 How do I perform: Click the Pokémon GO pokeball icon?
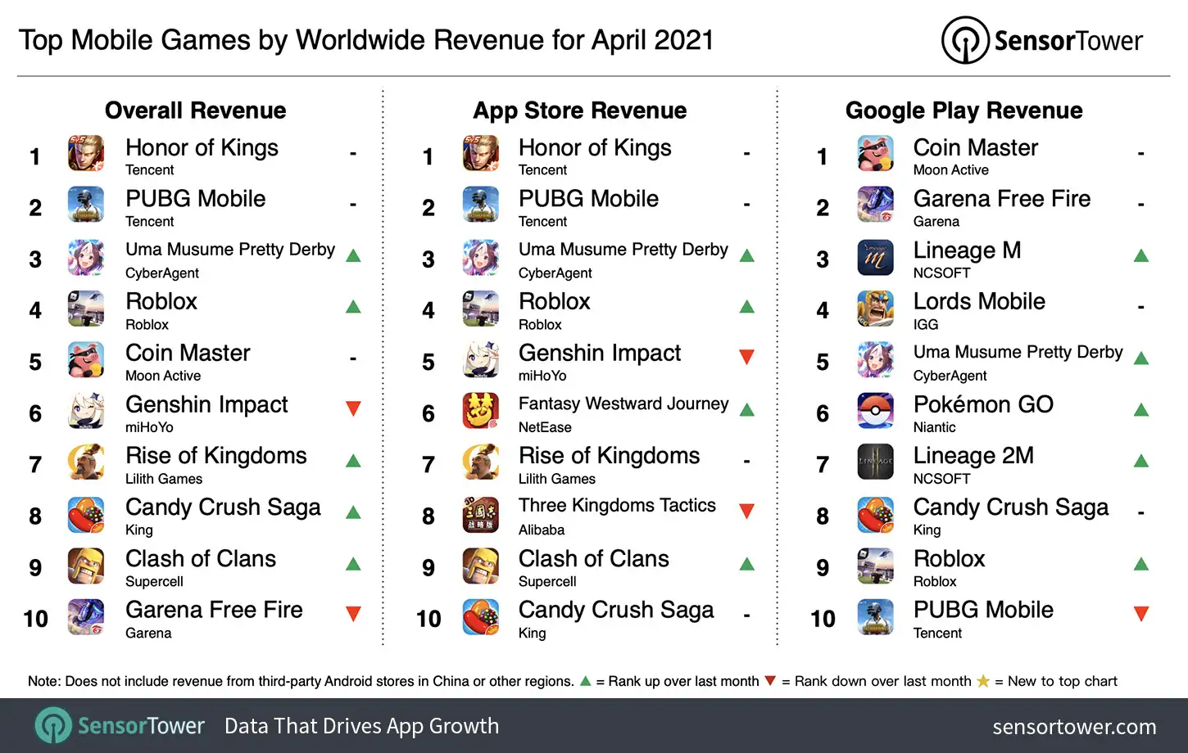(875, 412)
